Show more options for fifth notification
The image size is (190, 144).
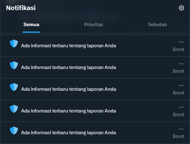click(x=181, y=129)
